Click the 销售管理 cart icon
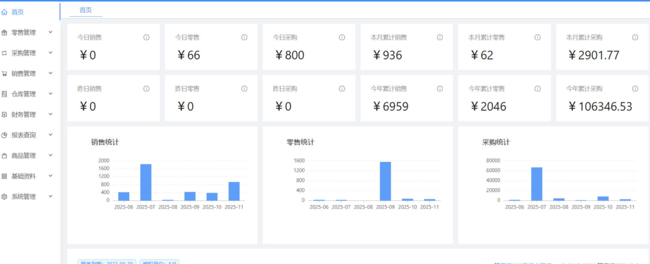The image size is (650, 264). (x=5, y=73)
